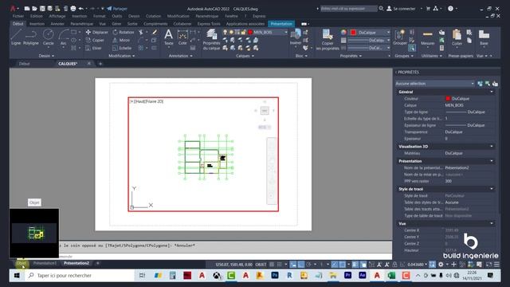Toggle layer freeze sun icon

[x=231, y=32]
